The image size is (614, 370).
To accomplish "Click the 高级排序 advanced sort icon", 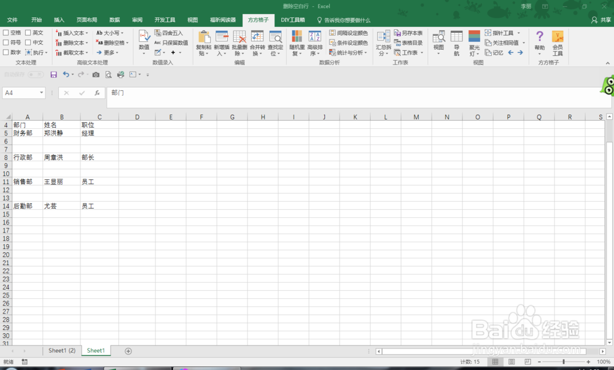I will pyautogui.click(x=315, y=36).
